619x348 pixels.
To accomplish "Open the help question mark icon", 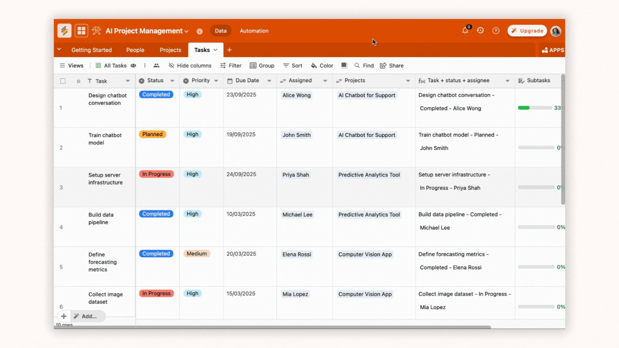I will click(x=496, y=31).
